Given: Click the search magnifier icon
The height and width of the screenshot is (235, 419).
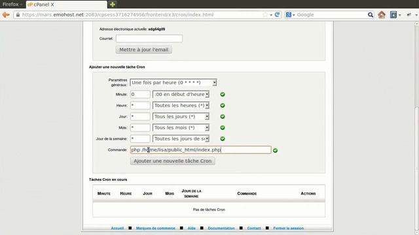Looking at the screenshot, I should 371,14.
